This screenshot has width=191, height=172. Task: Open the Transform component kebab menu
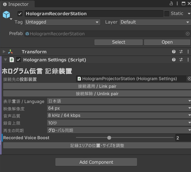(188, 52)
